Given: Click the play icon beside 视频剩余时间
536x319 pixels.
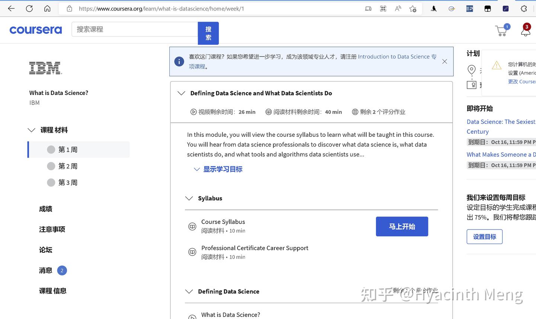Looking at the screenshot, I should [x=194, y=111].
